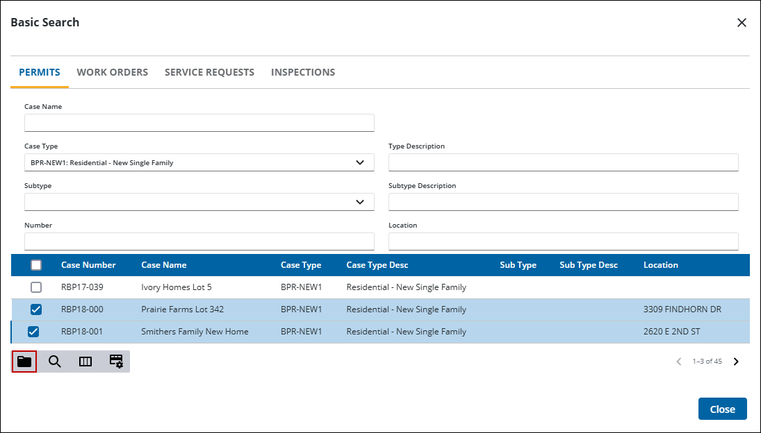Viewport: 761px width, 433px height.
Task: Click BPR-NEW1 in the RBP17-039 row
Action: coord(301,287)
